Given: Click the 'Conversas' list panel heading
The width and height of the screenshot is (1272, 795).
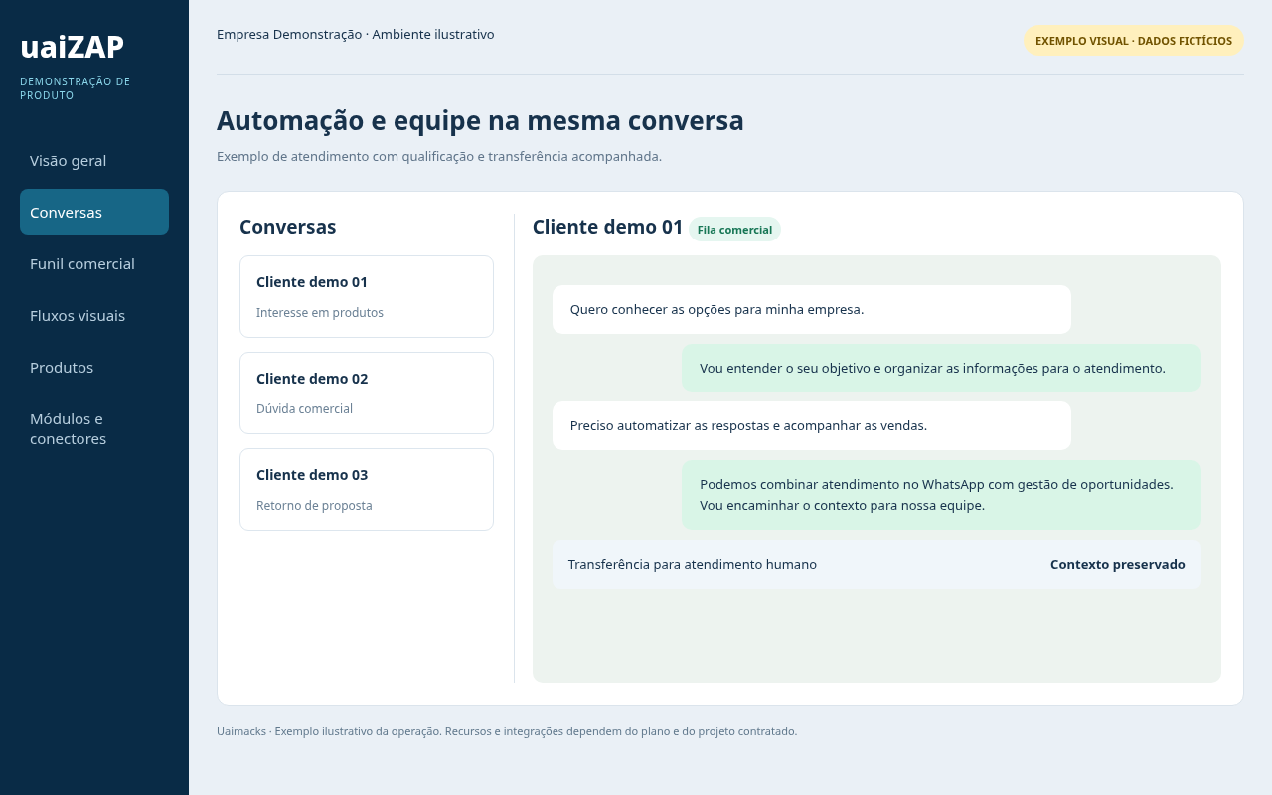Looking at the screenshot, I should tap(288, 227).
